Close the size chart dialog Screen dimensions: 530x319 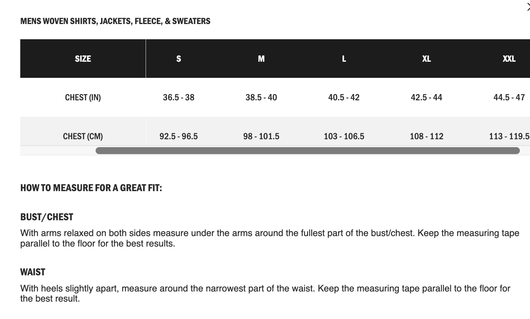[528, 7]
